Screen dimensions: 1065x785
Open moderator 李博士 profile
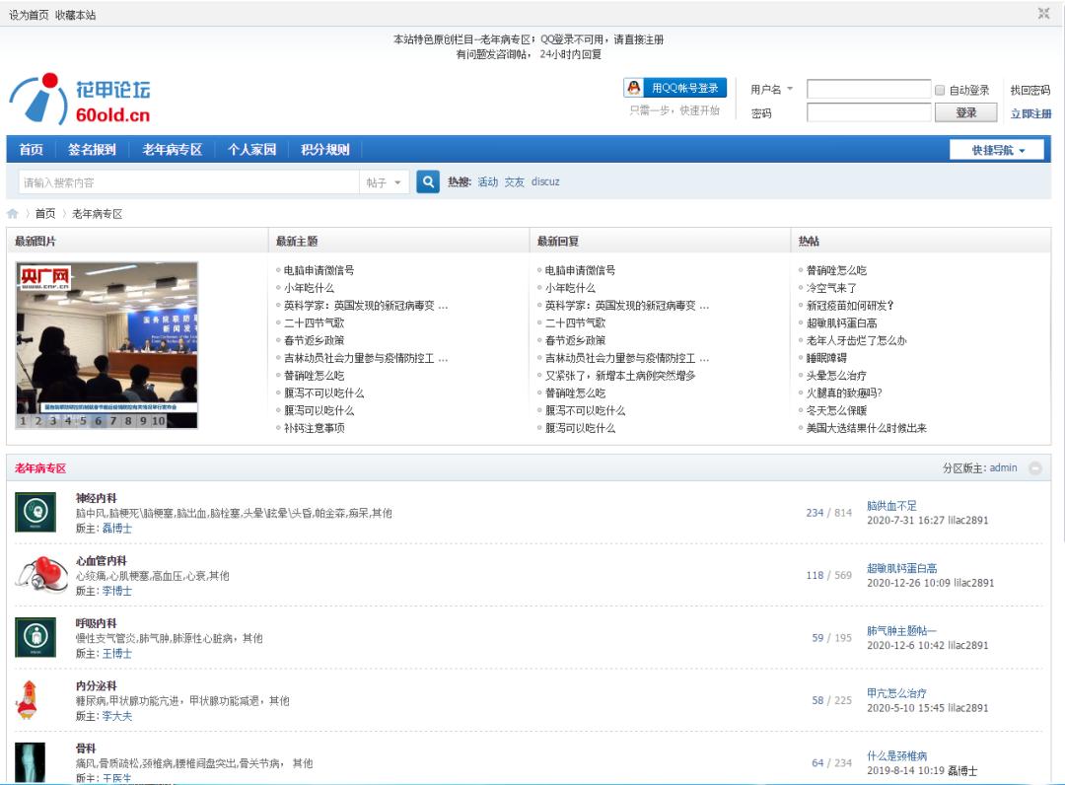coord(116,591)
